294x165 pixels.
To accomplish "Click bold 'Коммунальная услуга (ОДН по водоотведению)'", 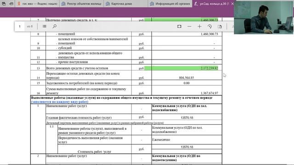I will [x=176, y=158].
